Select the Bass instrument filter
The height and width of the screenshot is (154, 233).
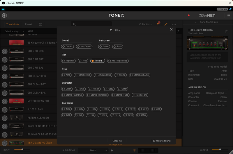[x=118, y=46]
